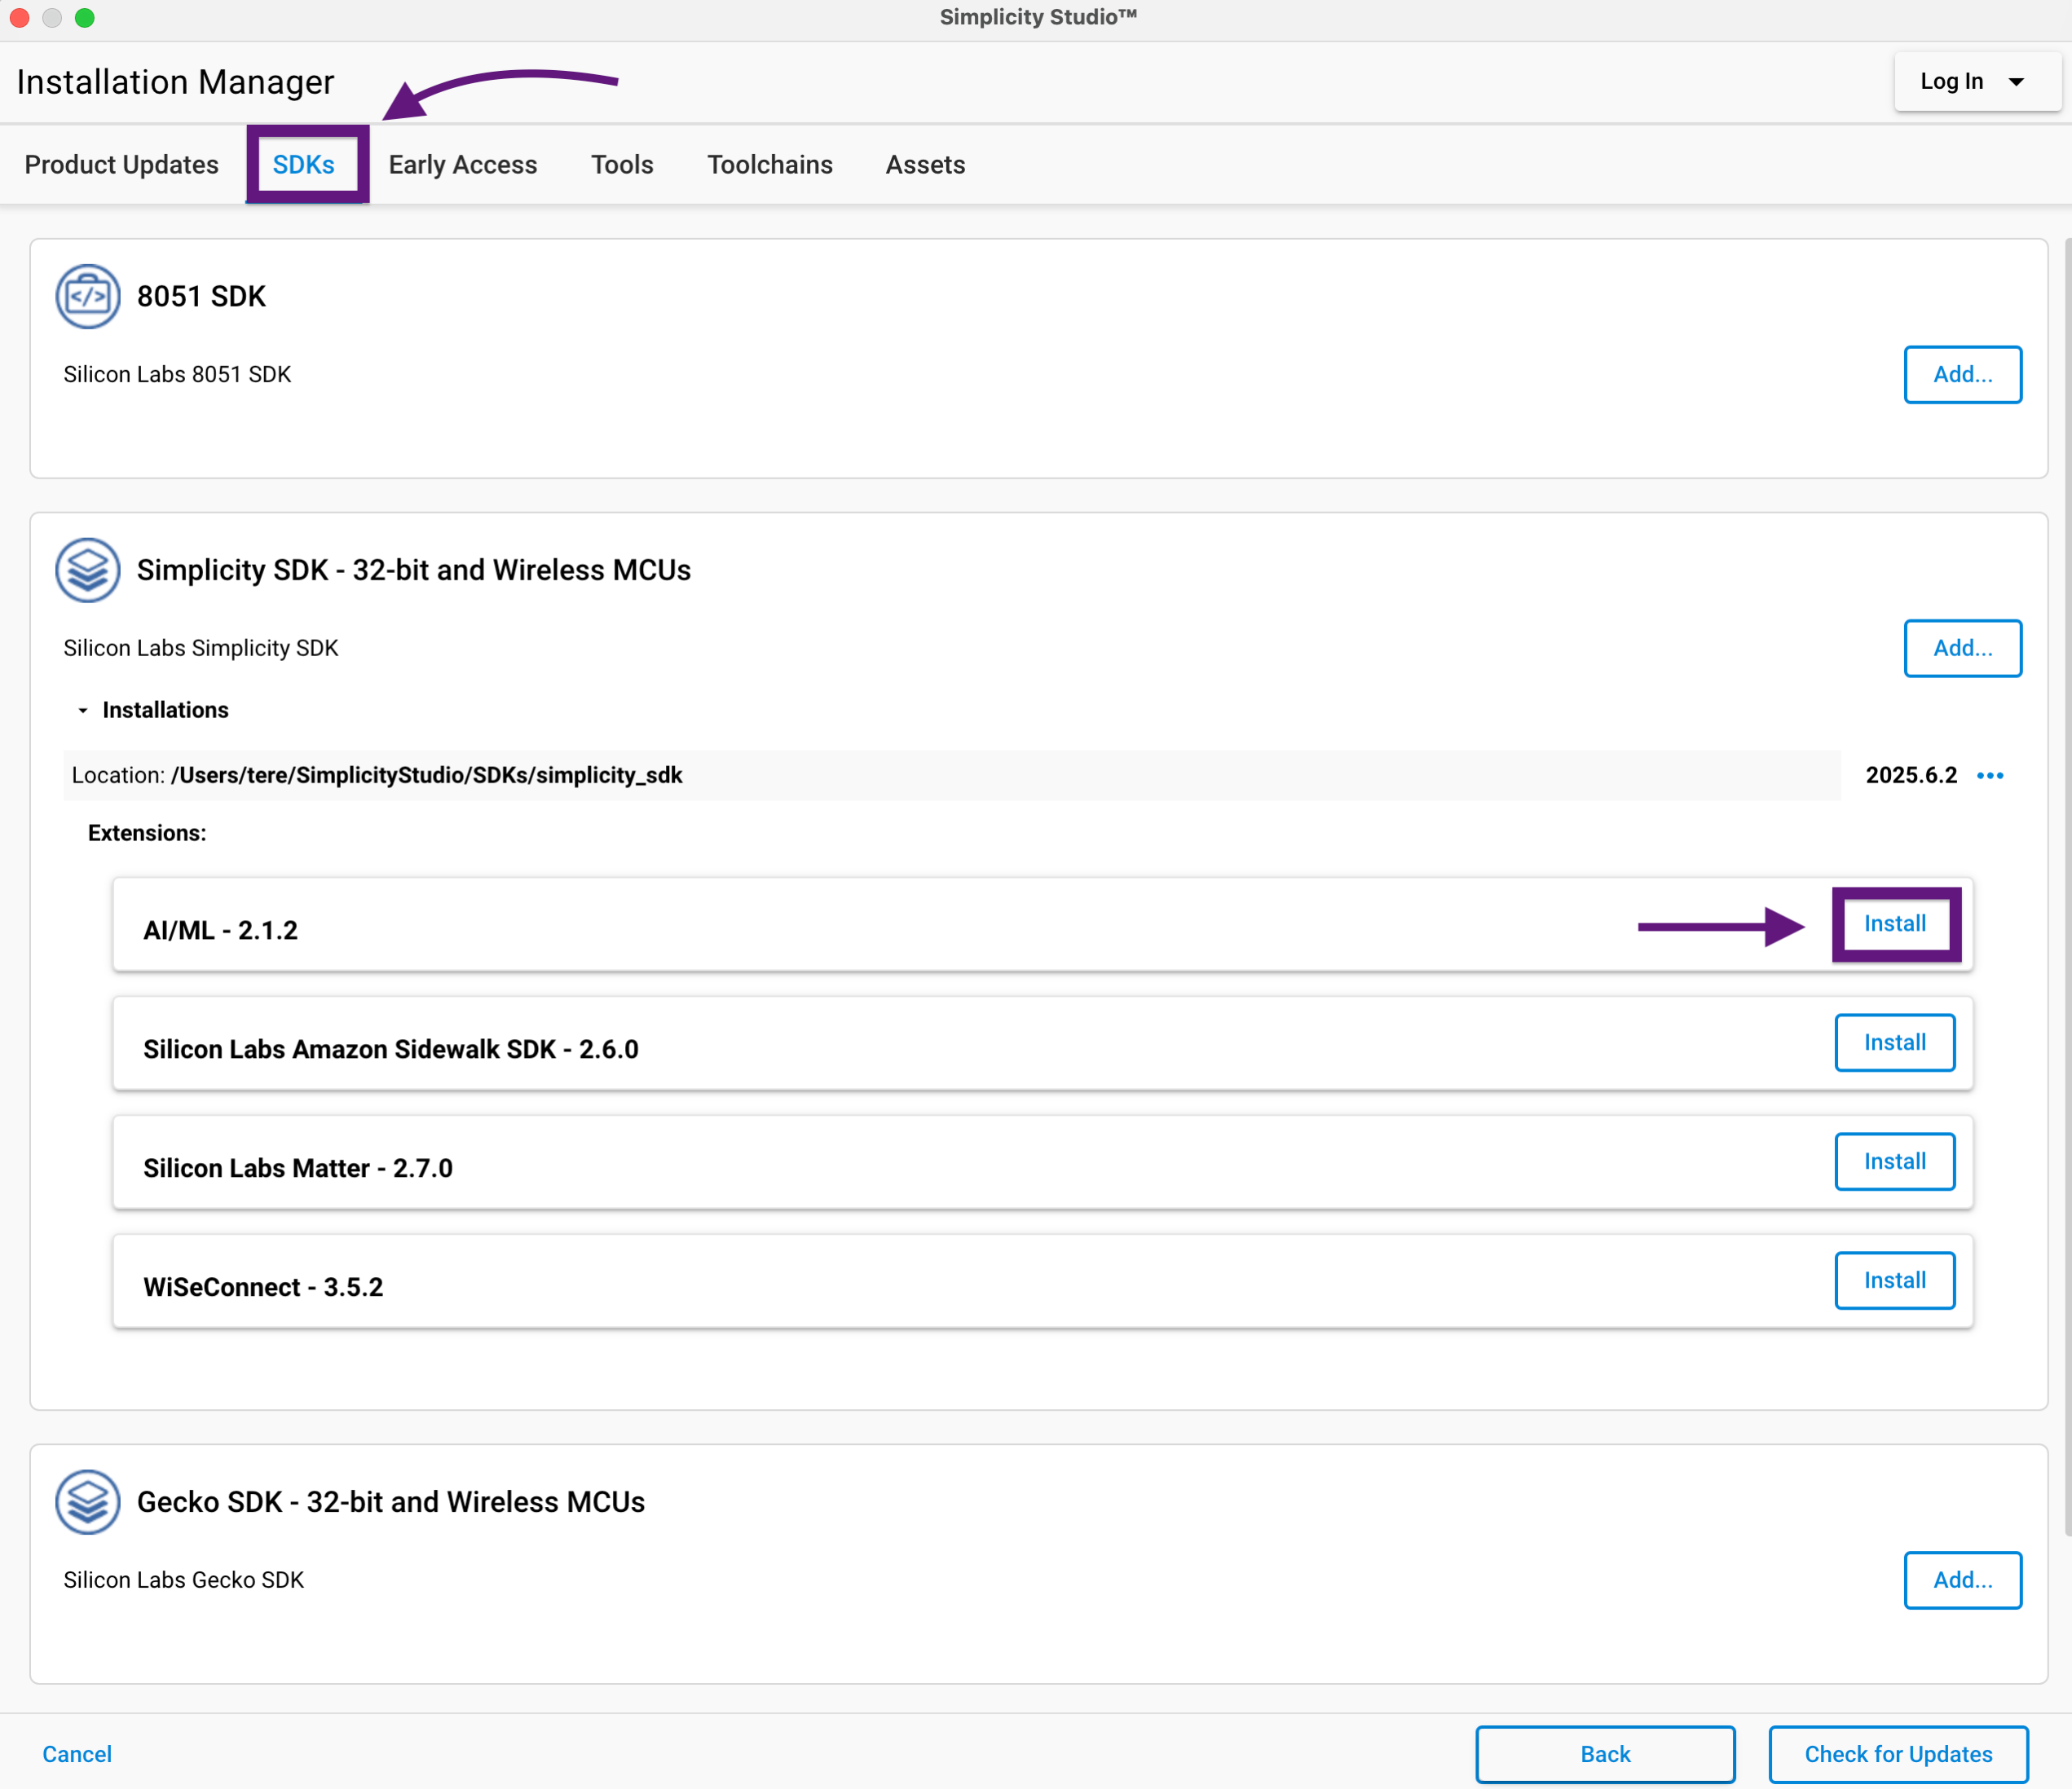The image size is (2072, 1789).
Task: Click the Installation Manager title
Action: click(176, 82)
